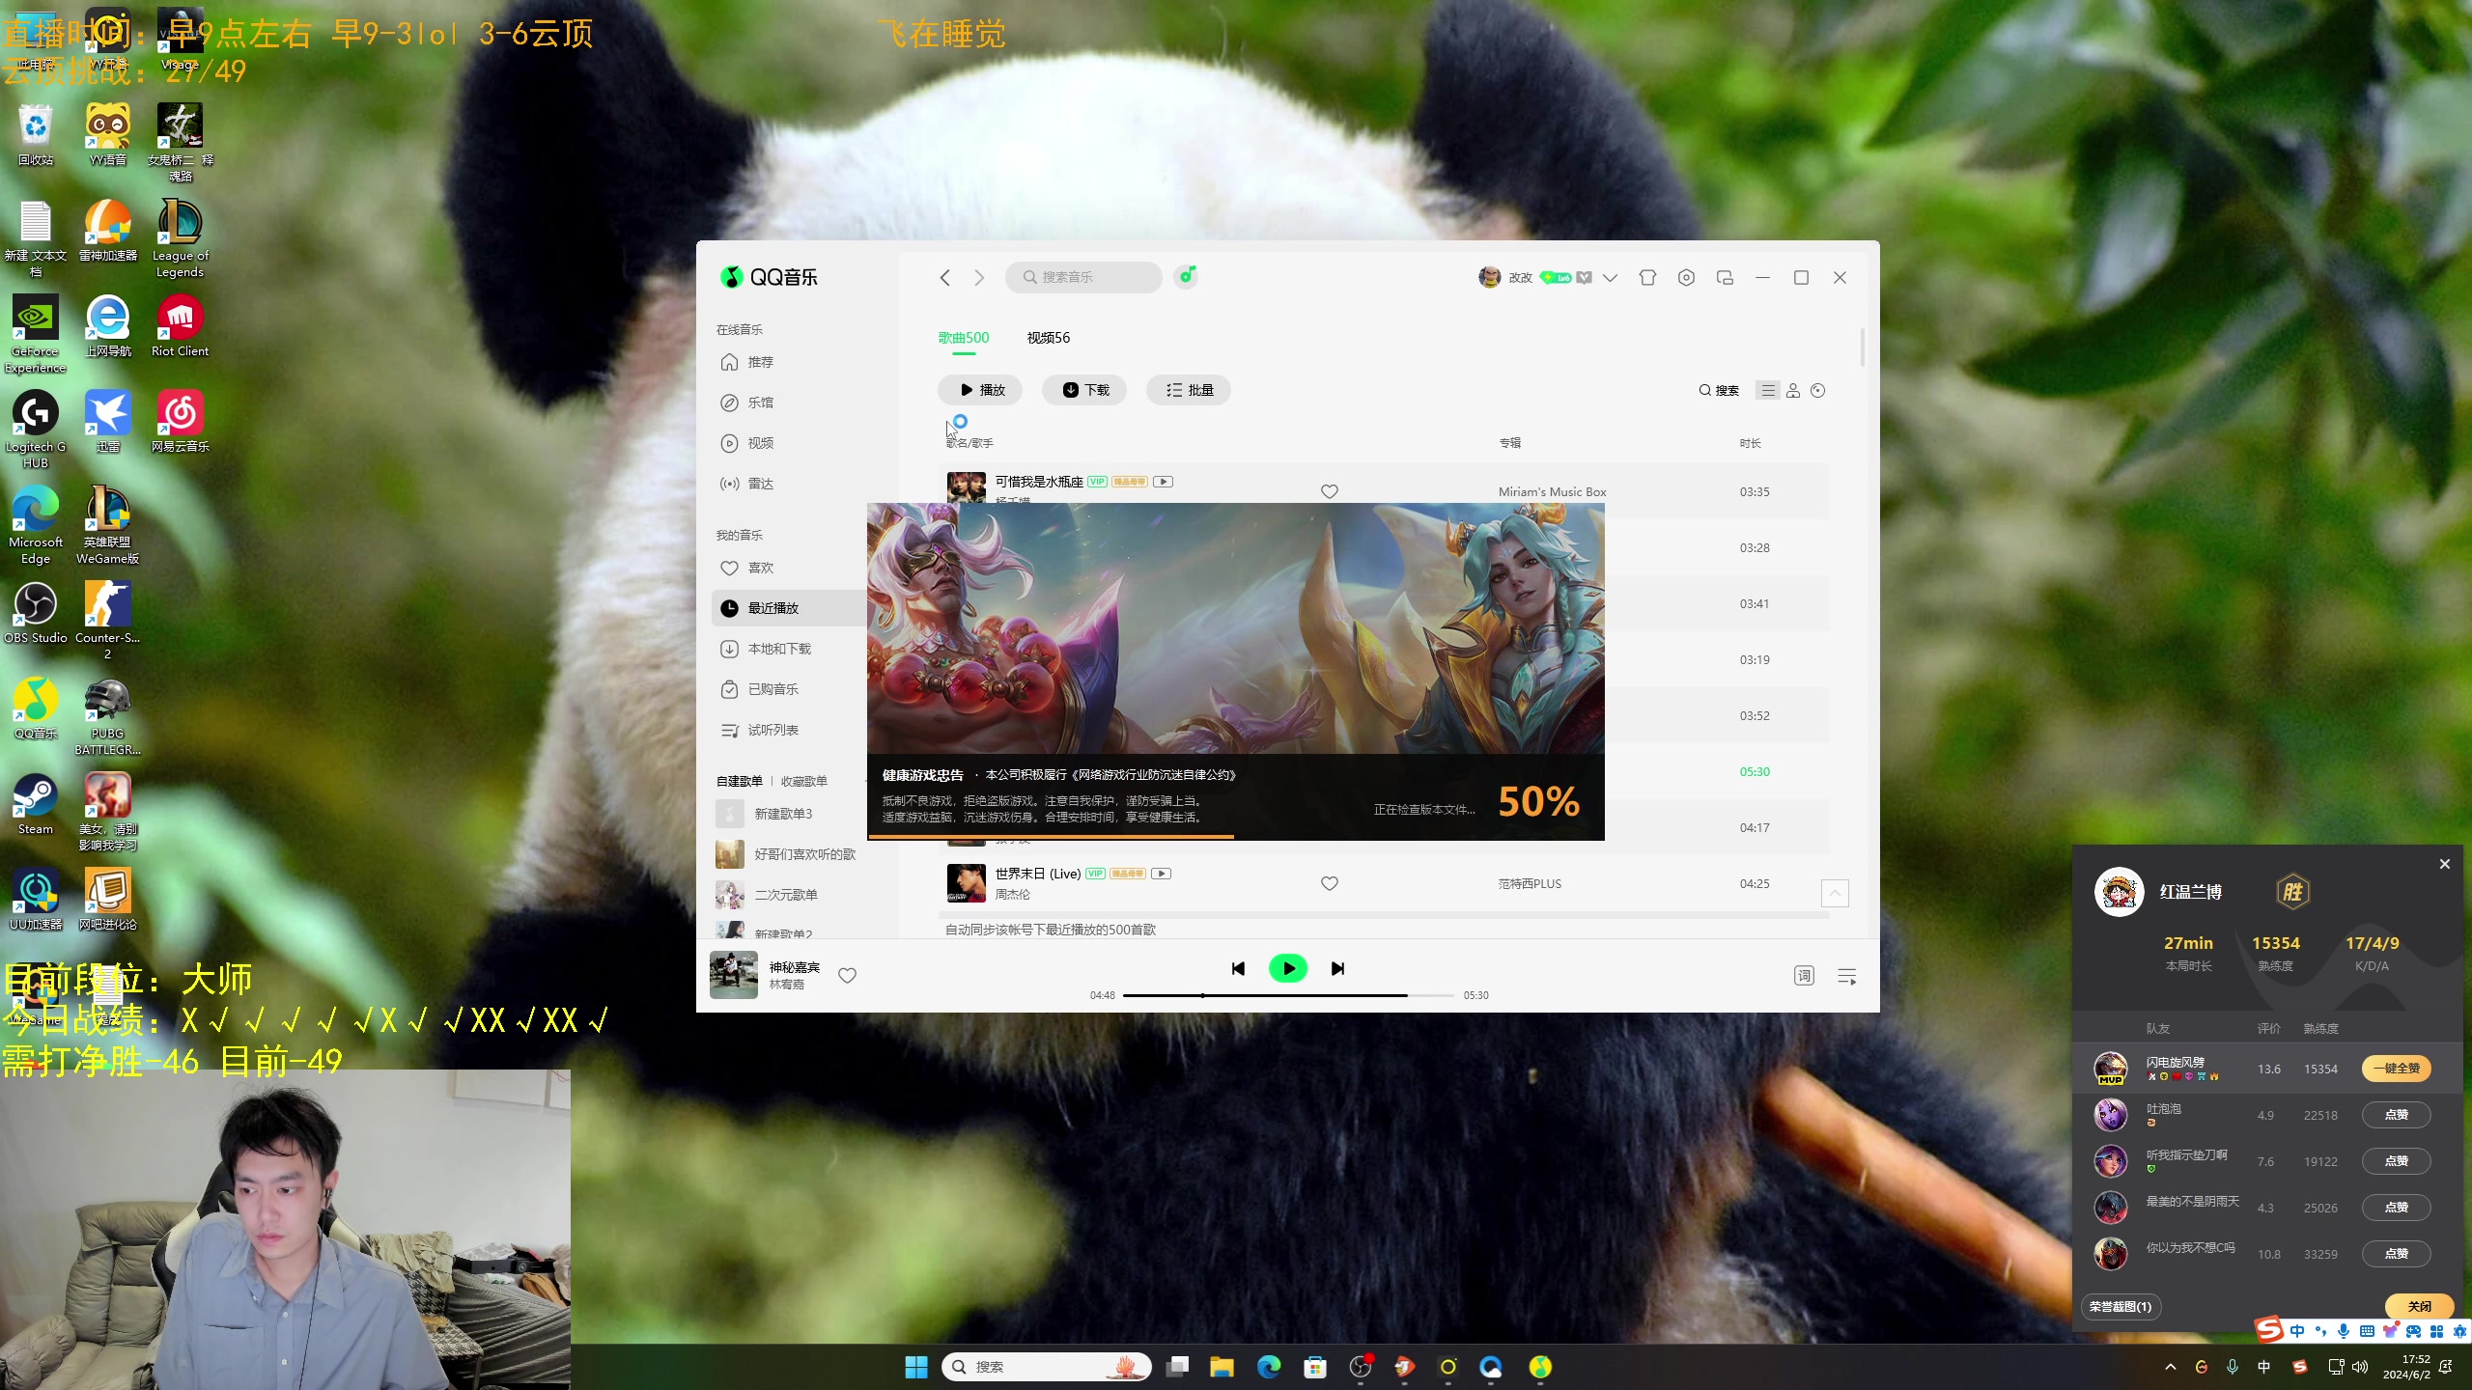Select the list view icon

(x=1768, y=390)
